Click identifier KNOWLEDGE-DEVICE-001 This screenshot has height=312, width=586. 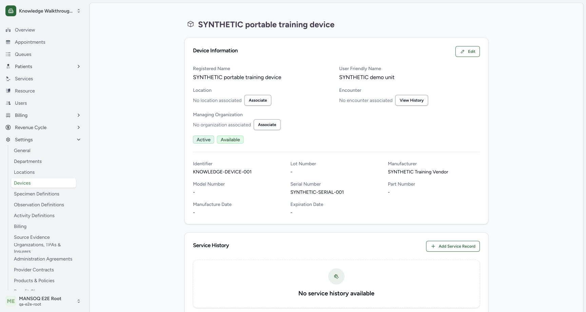(x=222, y=172)
